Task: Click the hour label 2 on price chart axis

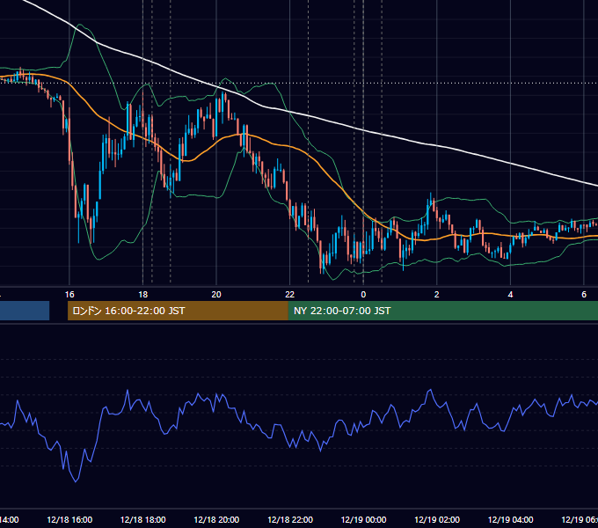Action: pos(437,295)
